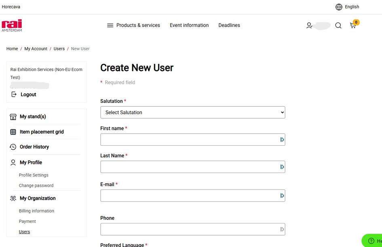Open Users link in sidebar

click(x=24, y=232)
